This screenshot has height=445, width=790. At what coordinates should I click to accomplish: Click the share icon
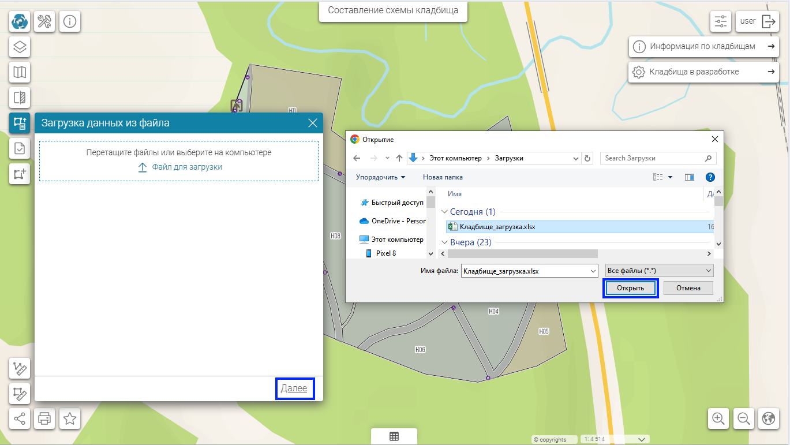pyautogui.click(x=20, y=418)
